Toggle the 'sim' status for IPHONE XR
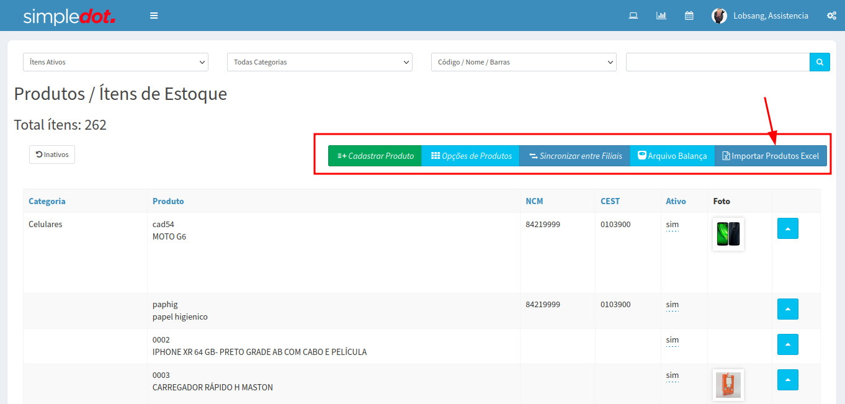The image size is (845, 404). (672, 340)
